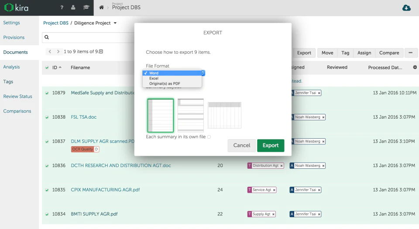Screen dimensions: 419x229
Task: Click the help question mark icon
Action: pos(62,7)
